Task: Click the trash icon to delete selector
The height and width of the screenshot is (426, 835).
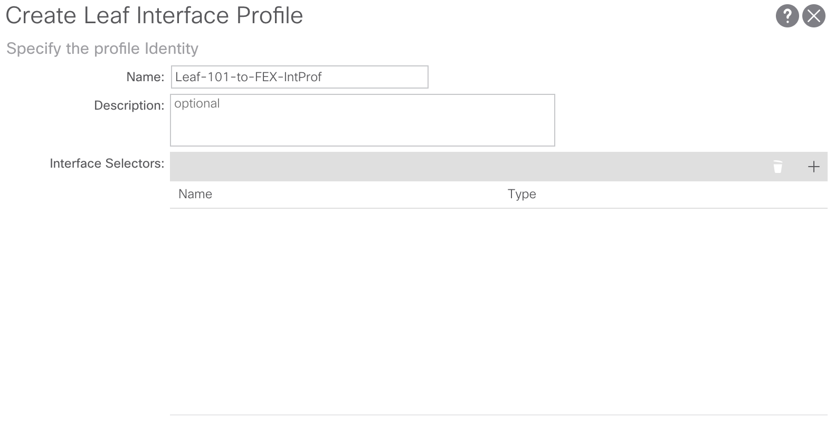Action: [777, 167]
